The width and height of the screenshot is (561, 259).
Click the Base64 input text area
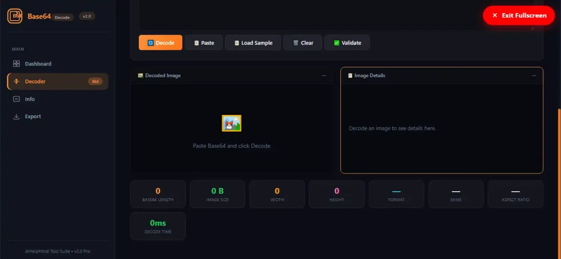(x=337, y=15)
